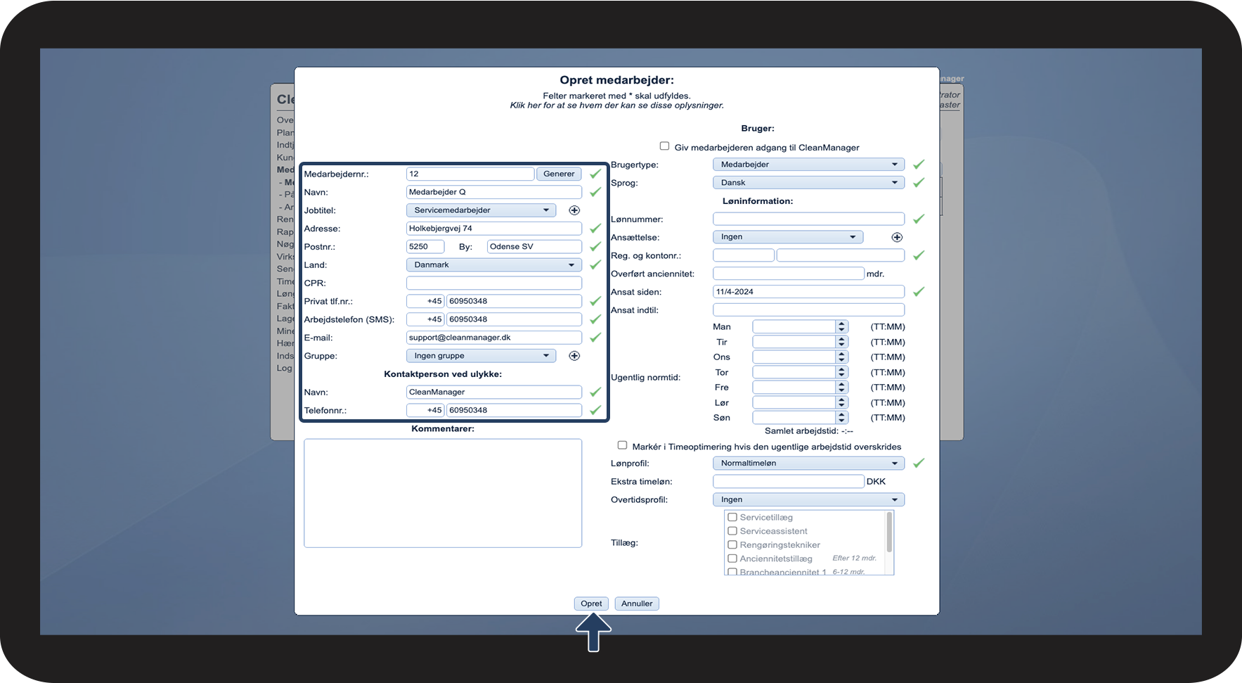Click green checkmark beside Brugertype dropdown

[x=918, y=165]
